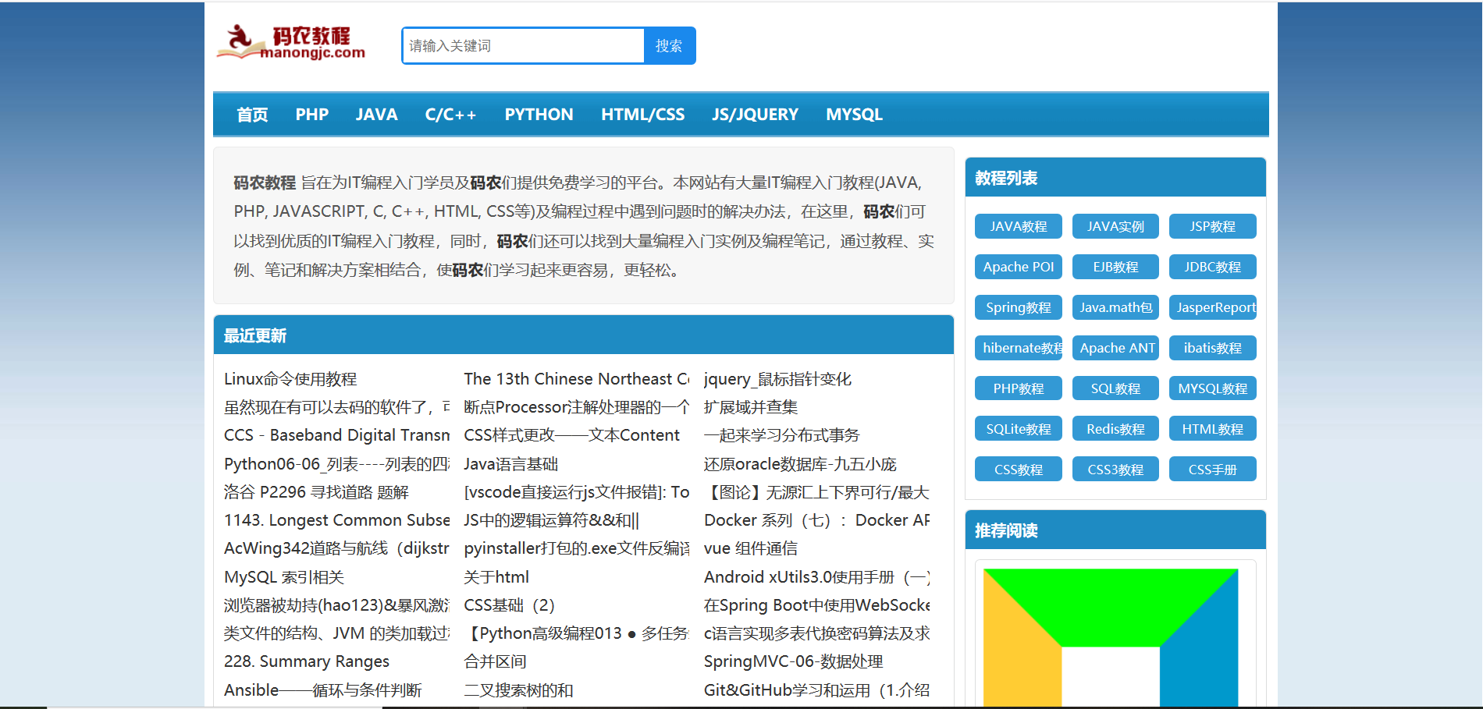
Task: Go to the JAVA category in the navbar
Action: [x=376, y=114]
